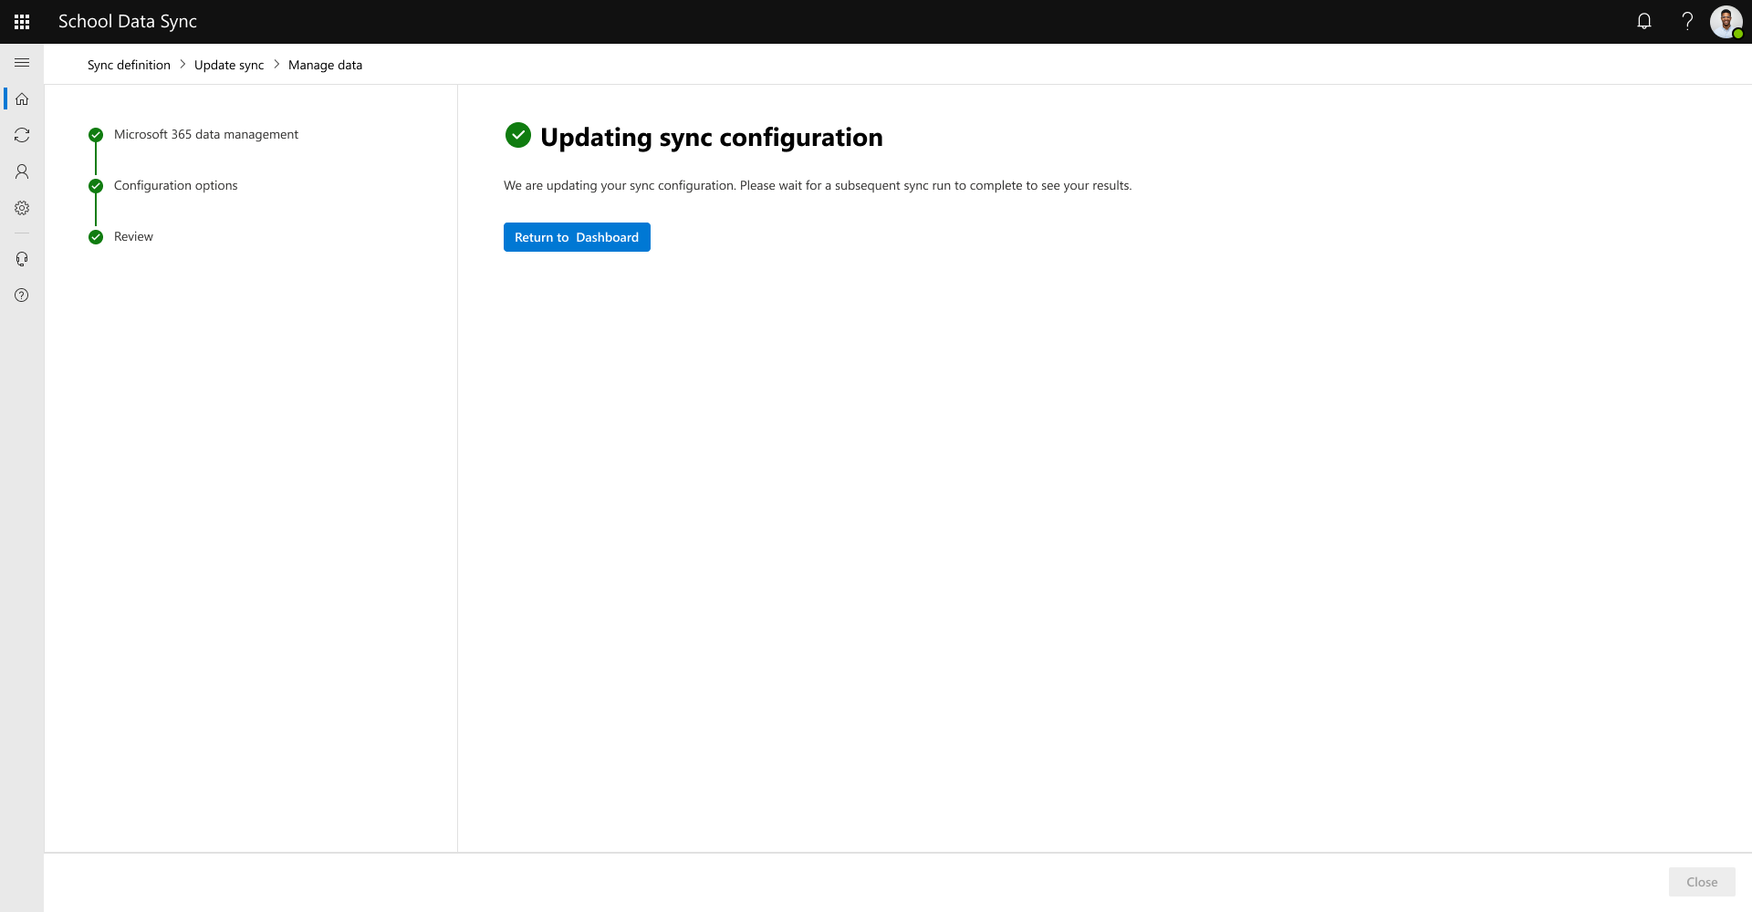Click the Close button

(1702, 882)
